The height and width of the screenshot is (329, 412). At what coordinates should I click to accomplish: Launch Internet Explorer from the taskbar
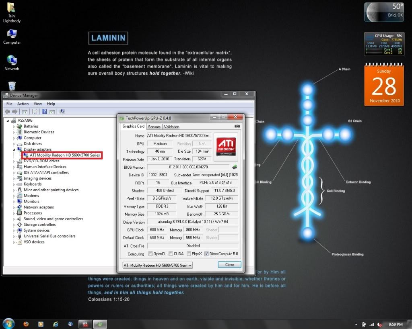56,324
